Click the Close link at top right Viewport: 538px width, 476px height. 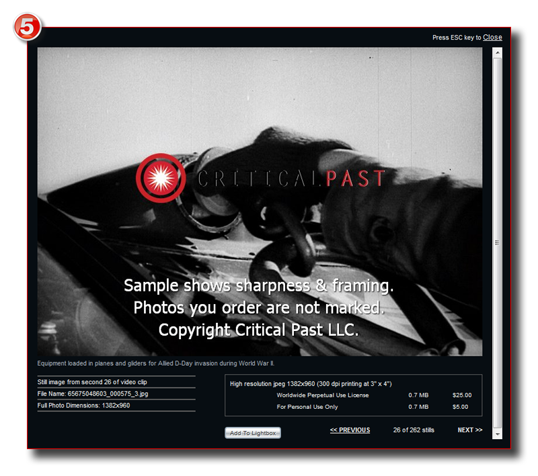coord(492,38)
